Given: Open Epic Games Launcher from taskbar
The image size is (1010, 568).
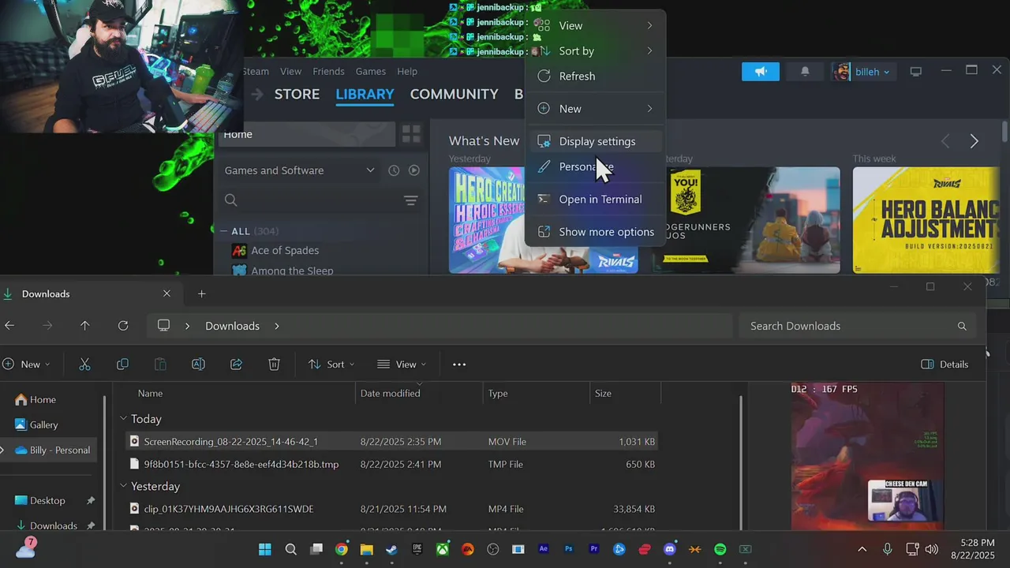Looking at the screenshot, I should 417,549.
